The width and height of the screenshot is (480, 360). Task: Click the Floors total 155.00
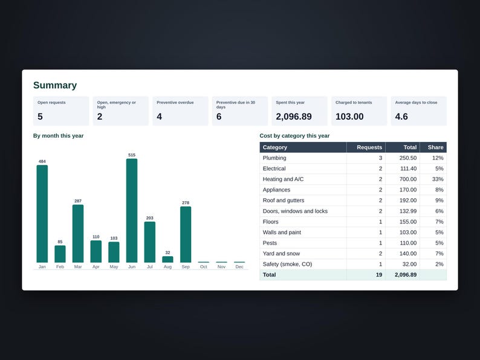pos(407,222)
